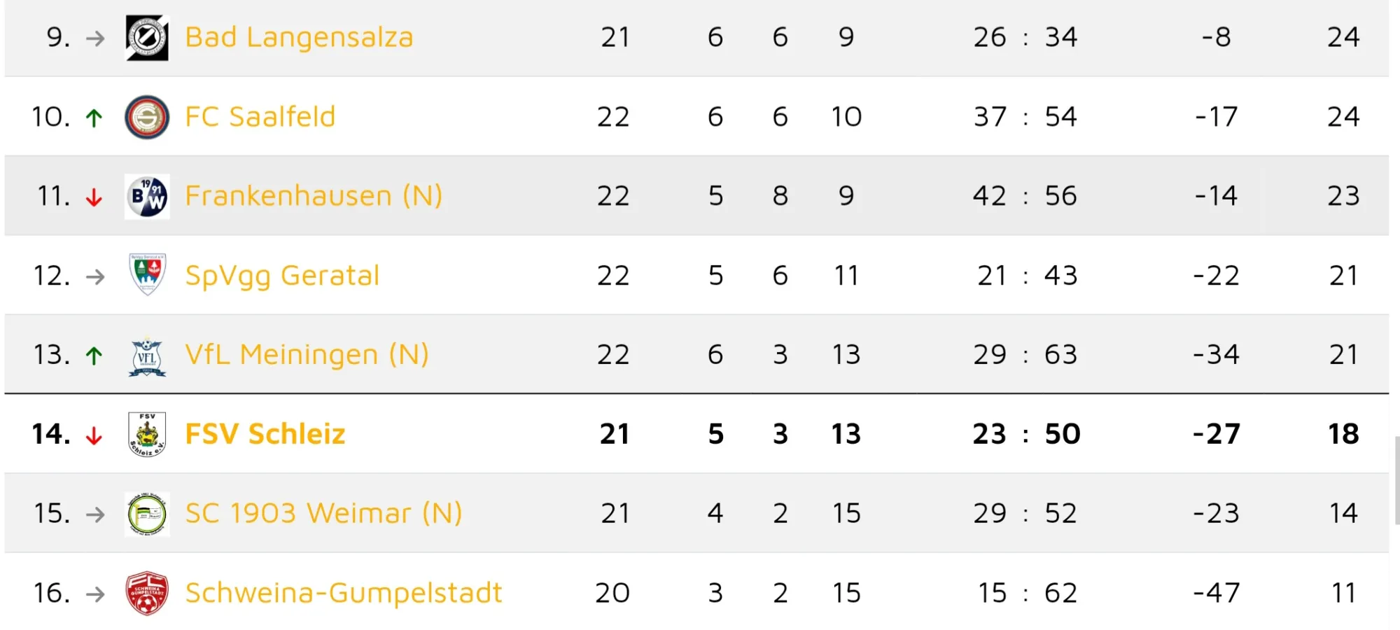Viewport: 1400px width, 630px height.
Task: Click the Bad Langensalza club crest
Action: pyautogui.click(x=147, y=38)
